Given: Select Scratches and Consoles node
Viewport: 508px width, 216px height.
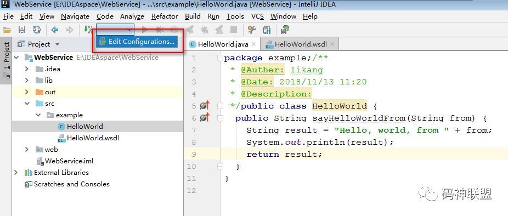Looking at the screenshot, I should [72, 184].
